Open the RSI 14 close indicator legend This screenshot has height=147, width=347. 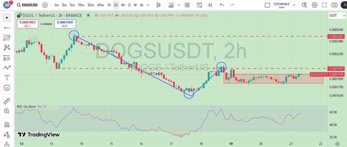[x=26, y=106]
